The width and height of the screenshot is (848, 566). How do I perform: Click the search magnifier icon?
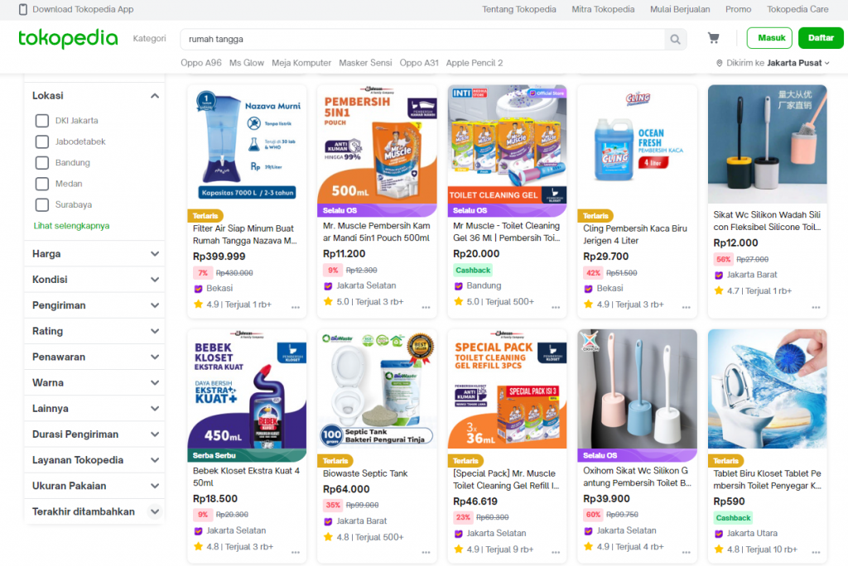675,39
